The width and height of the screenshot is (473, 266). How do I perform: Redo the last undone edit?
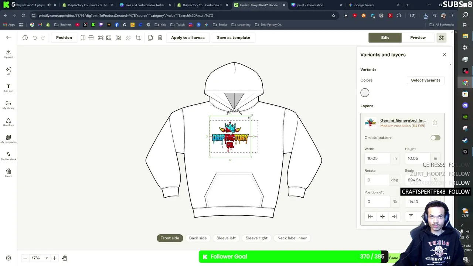43,38
